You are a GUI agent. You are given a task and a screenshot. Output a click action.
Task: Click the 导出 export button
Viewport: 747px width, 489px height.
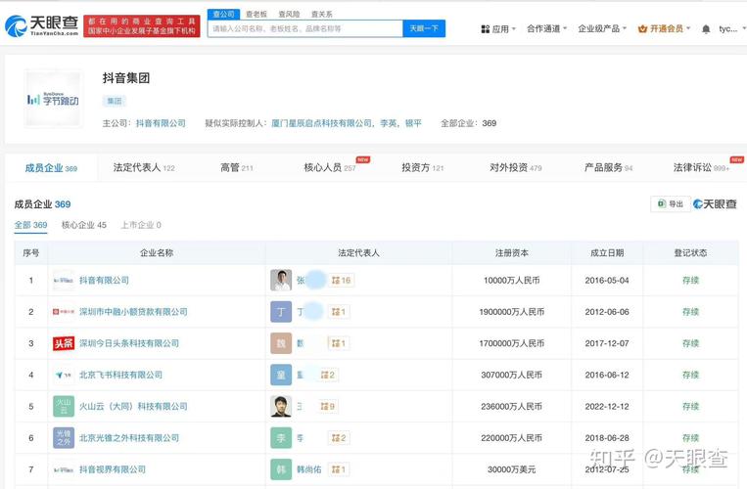click(x=671, y=204)
